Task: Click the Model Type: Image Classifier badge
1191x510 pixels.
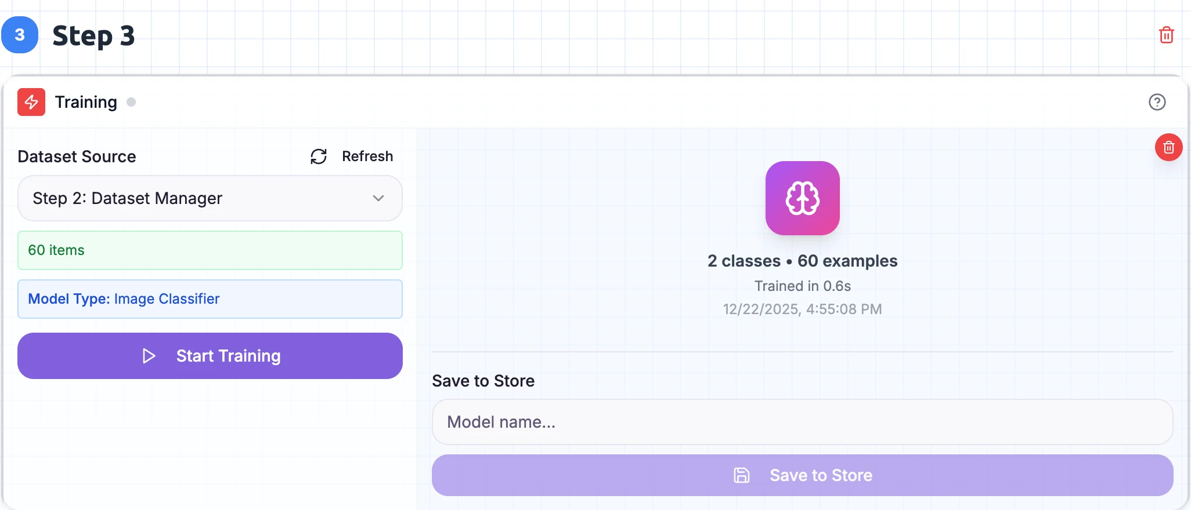Action: coord(210,299)
